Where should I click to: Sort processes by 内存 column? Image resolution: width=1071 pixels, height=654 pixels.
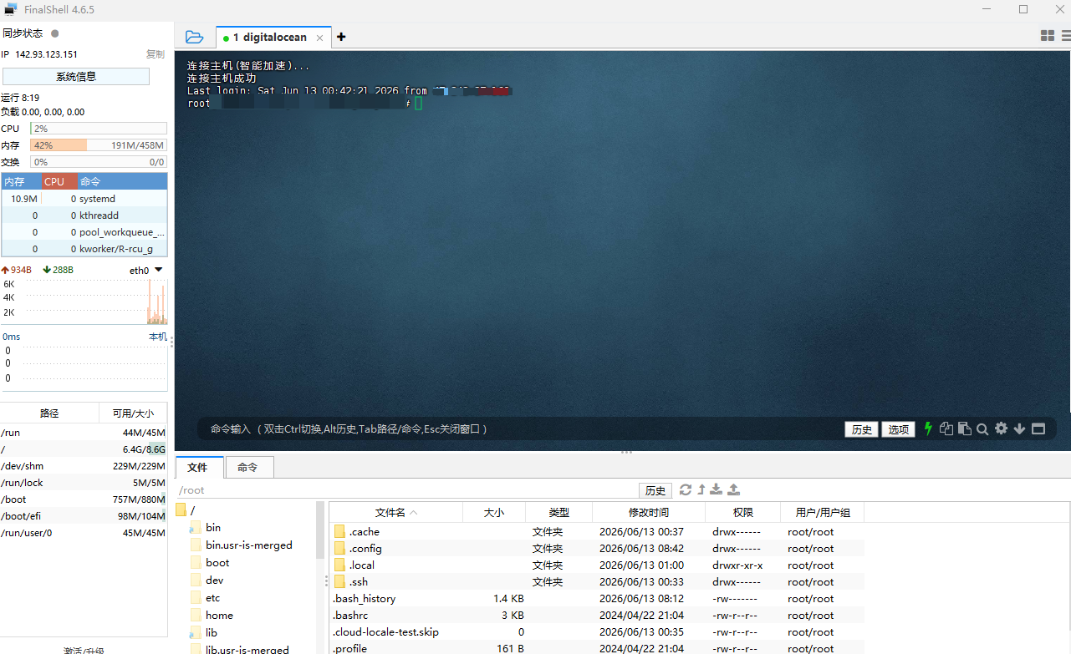tap(22, 181)
